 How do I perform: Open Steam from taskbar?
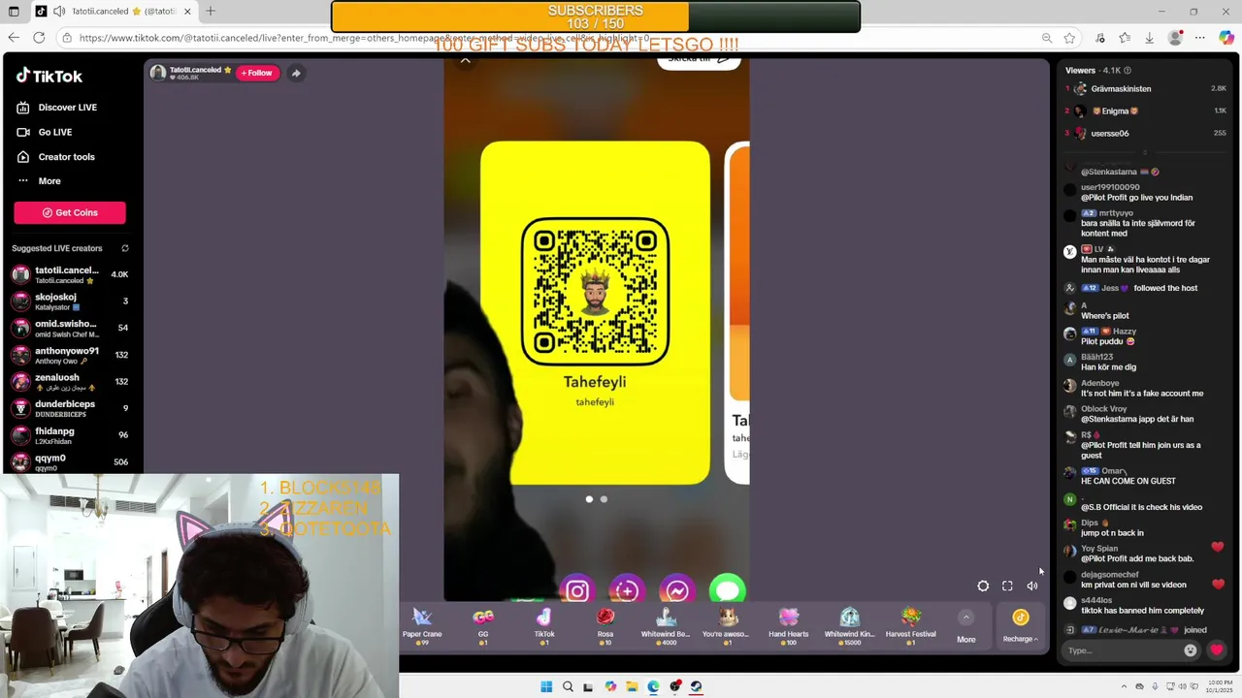(x=696, y=686)
